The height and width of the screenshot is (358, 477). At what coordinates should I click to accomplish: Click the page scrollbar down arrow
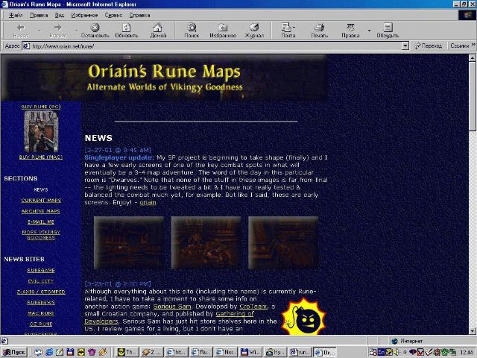click(x=472, y=331)
